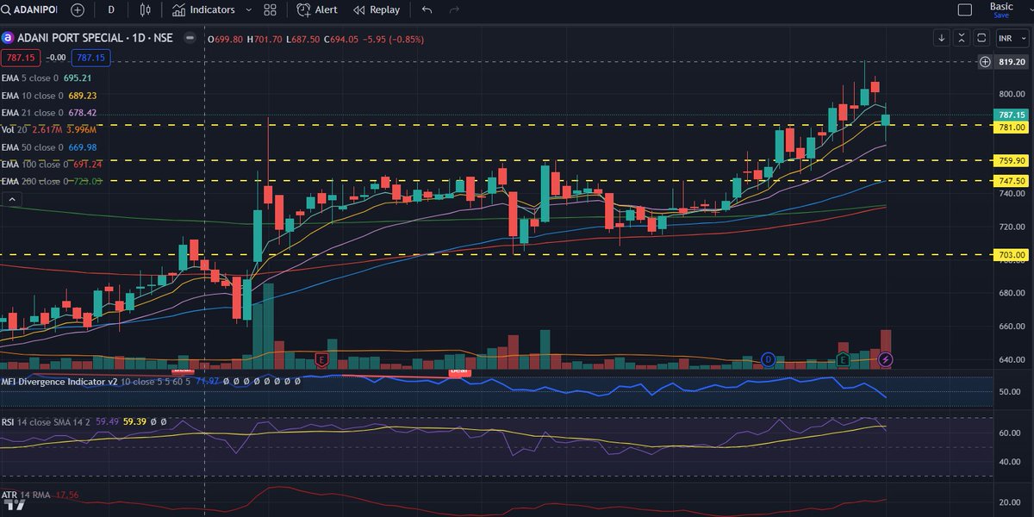1034x517 pixels.
Task: Click the redo arrow
Action: click(x=454, y=9)
